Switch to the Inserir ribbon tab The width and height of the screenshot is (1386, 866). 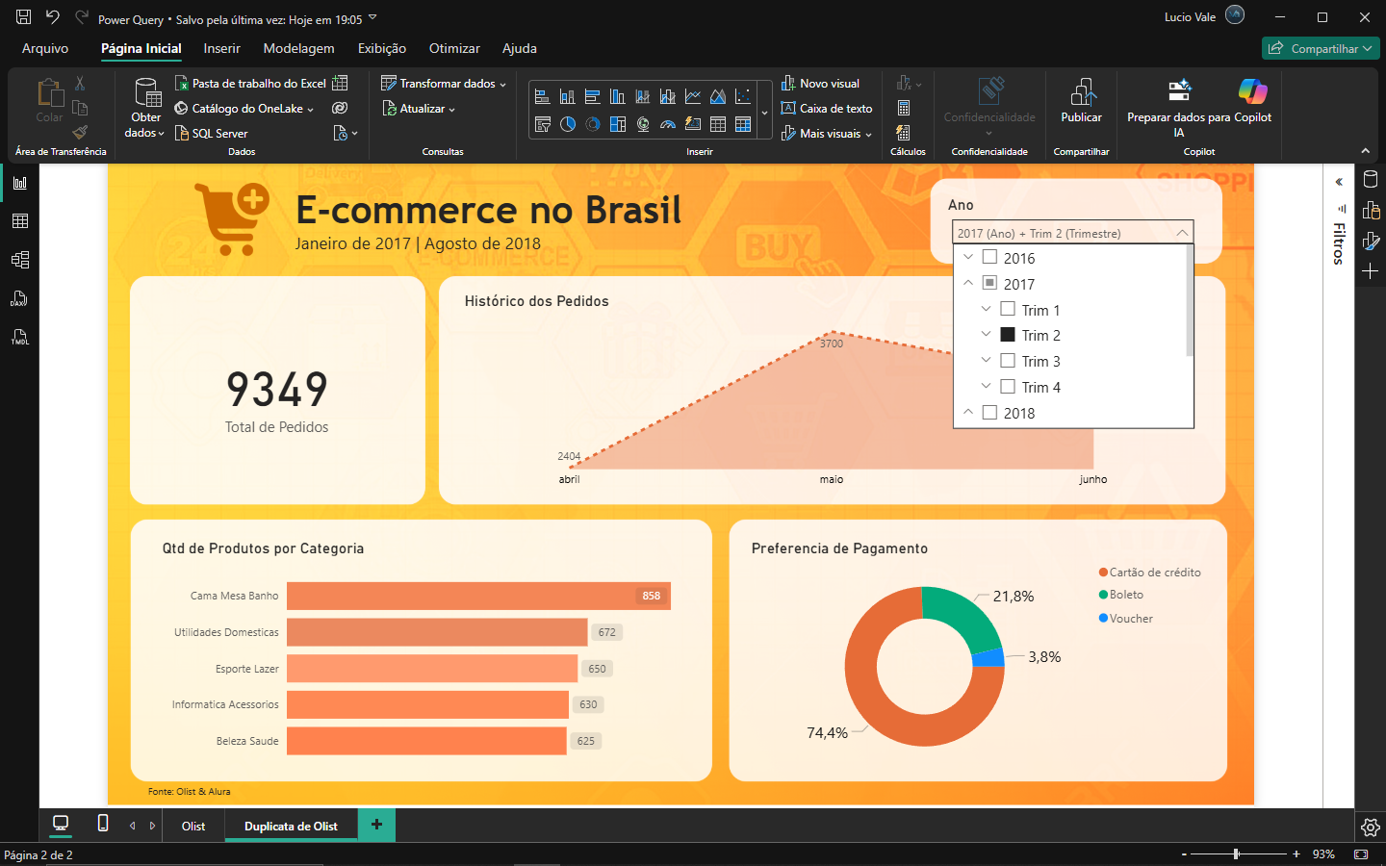pyautogui.click(x=221, y=48)
